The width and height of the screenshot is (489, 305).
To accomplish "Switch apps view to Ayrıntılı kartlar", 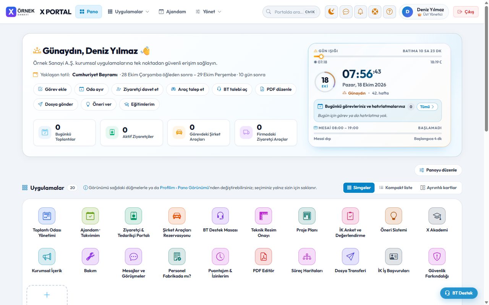I will tap(438, 188).
